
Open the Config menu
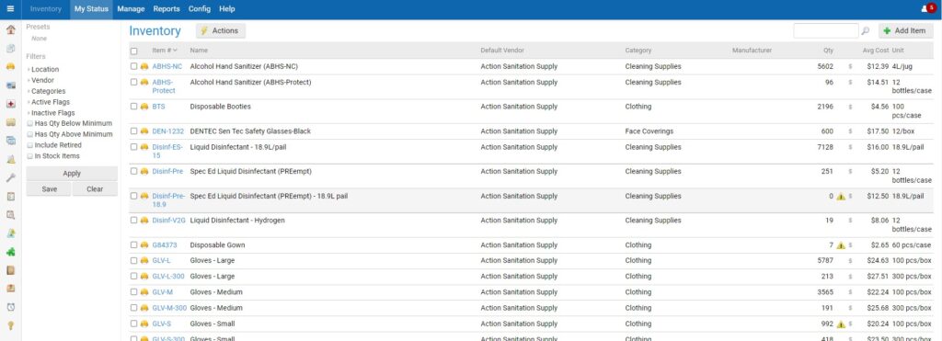[x=200, y=9]
